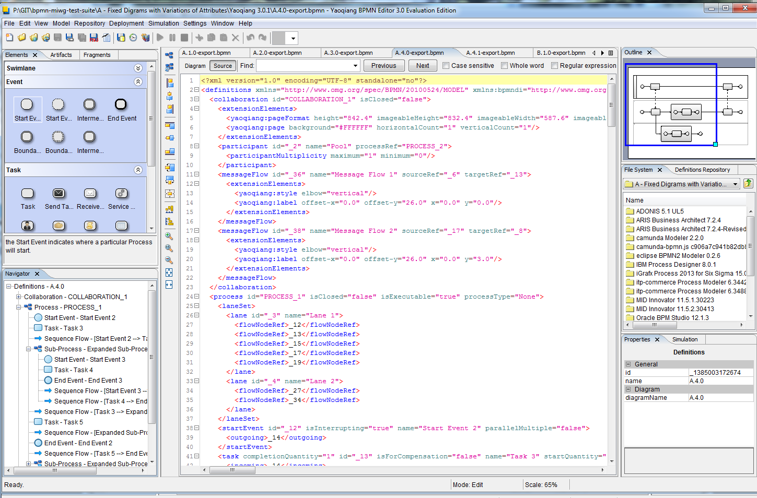Pick the Send Task element icon
757x498 pixels.
(59, 194)
